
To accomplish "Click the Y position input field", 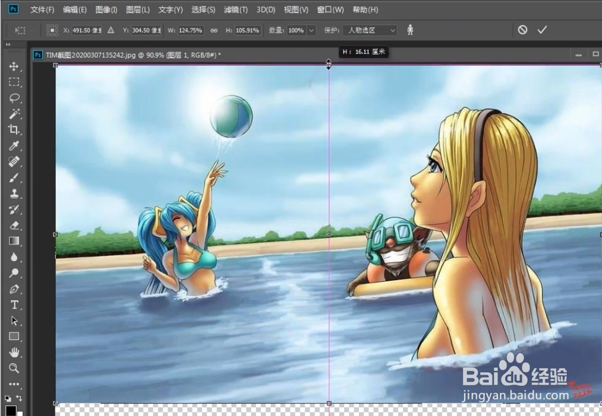I will click(146, 30).
